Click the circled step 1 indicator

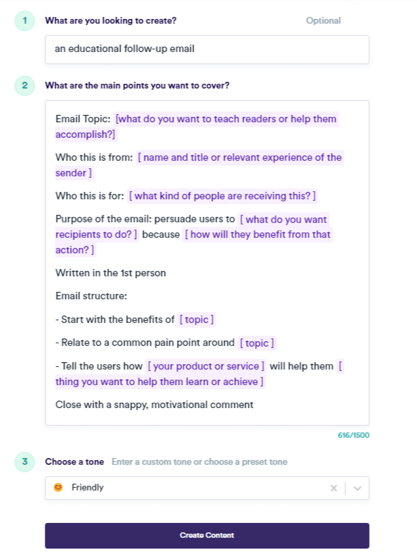pyautogui.click(x=24, y=21)
